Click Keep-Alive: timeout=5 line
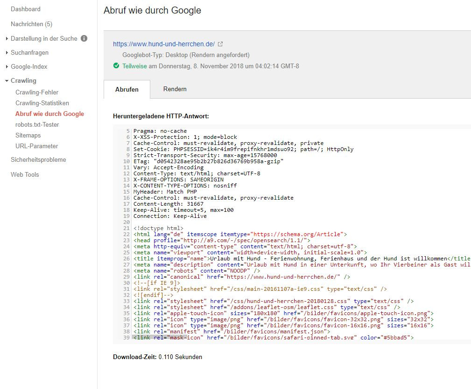This screenshot has height=389, width=471. 183,210
